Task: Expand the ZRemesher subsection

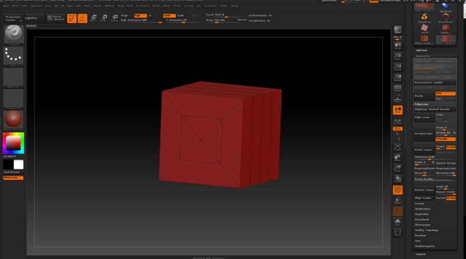Action: (423, 225)
